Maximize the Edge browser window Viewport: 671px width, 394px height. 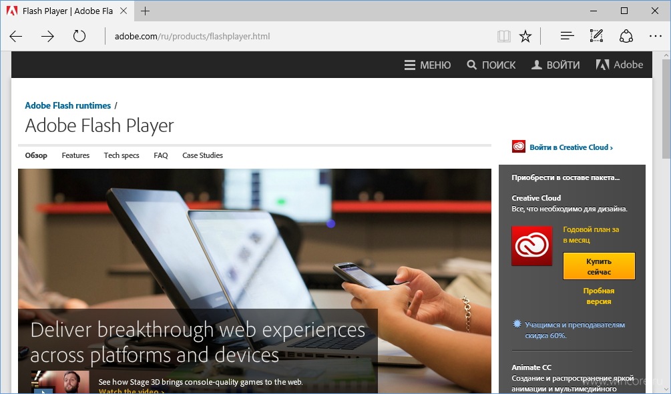pyautogui.click(x=624, y=11)
